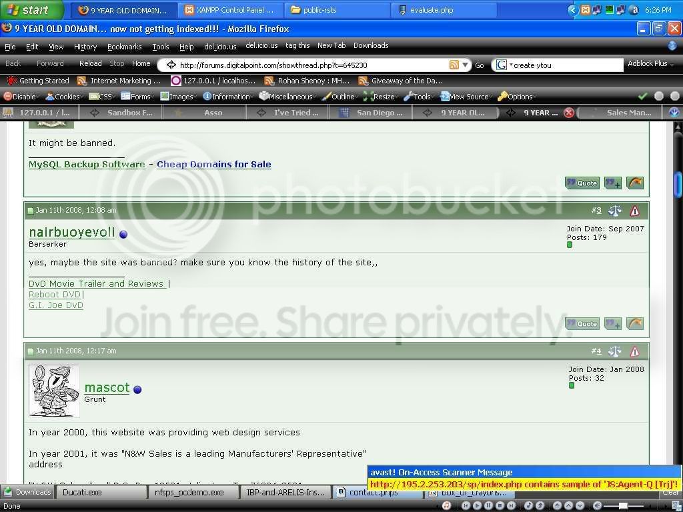Switch to the I've Tried tab
Screen dimensions: 683x512
point(287,113)
